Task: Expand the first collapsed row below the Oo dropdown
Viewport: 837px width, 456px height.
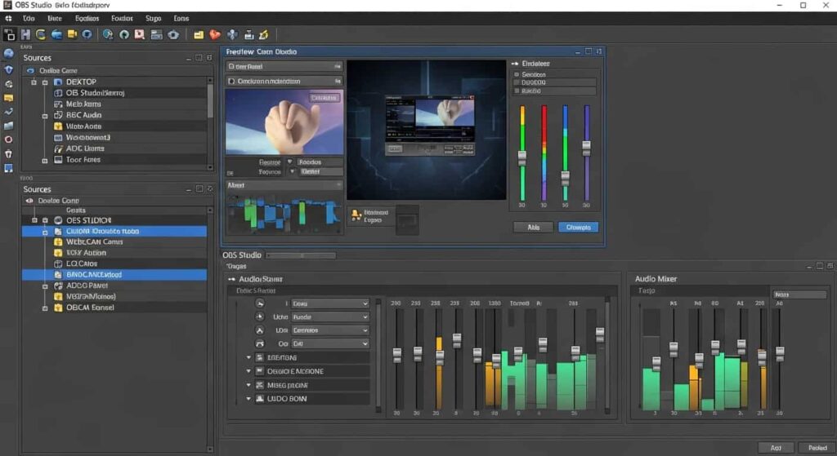Action: click(248, 357)
